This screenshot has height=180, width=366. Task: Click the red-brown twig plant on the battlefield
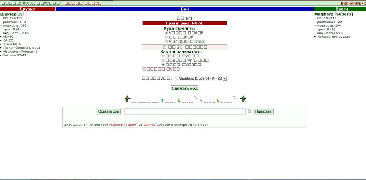[201, 100]
